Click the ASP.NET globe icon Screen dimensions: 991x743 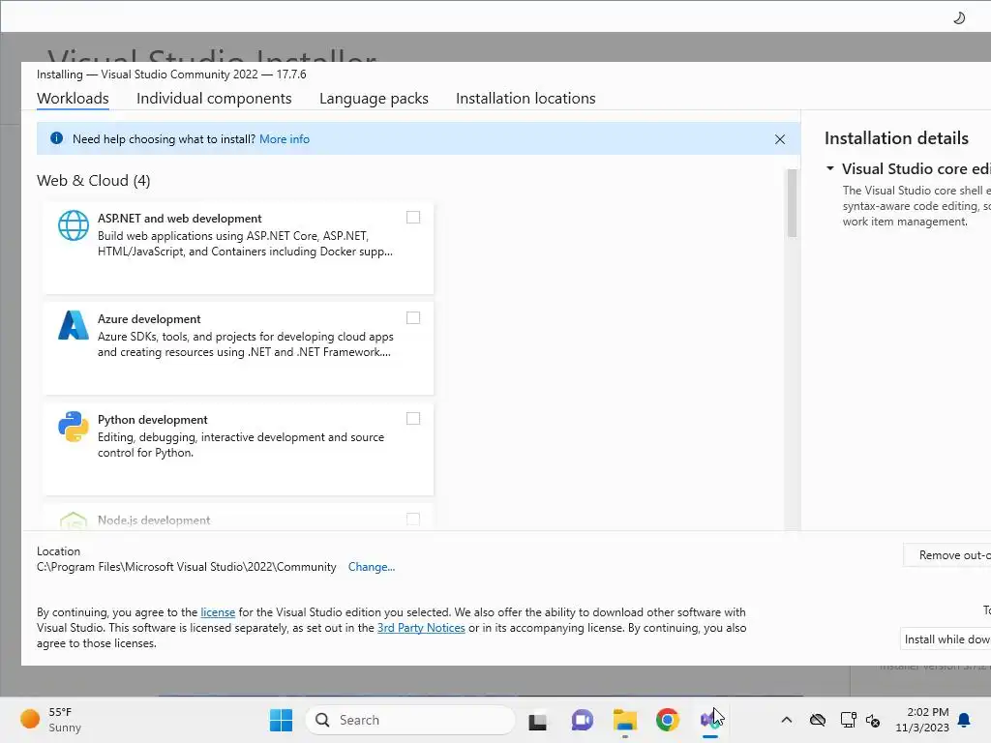pos(74,225)
